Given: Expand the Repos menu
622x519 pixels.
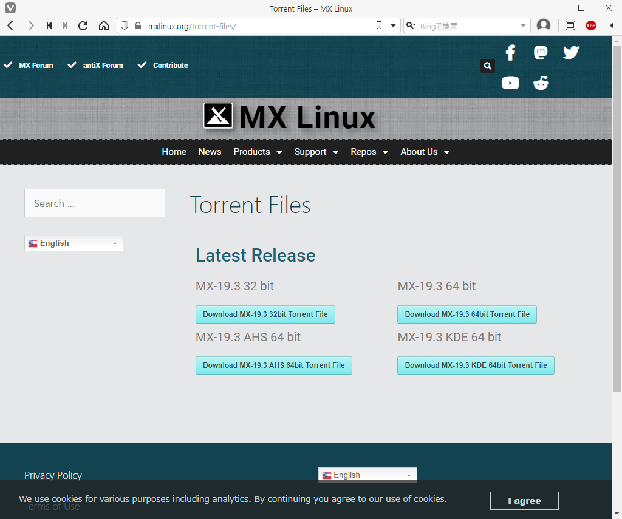Looking at the screenshot, I should coord(369,152).
